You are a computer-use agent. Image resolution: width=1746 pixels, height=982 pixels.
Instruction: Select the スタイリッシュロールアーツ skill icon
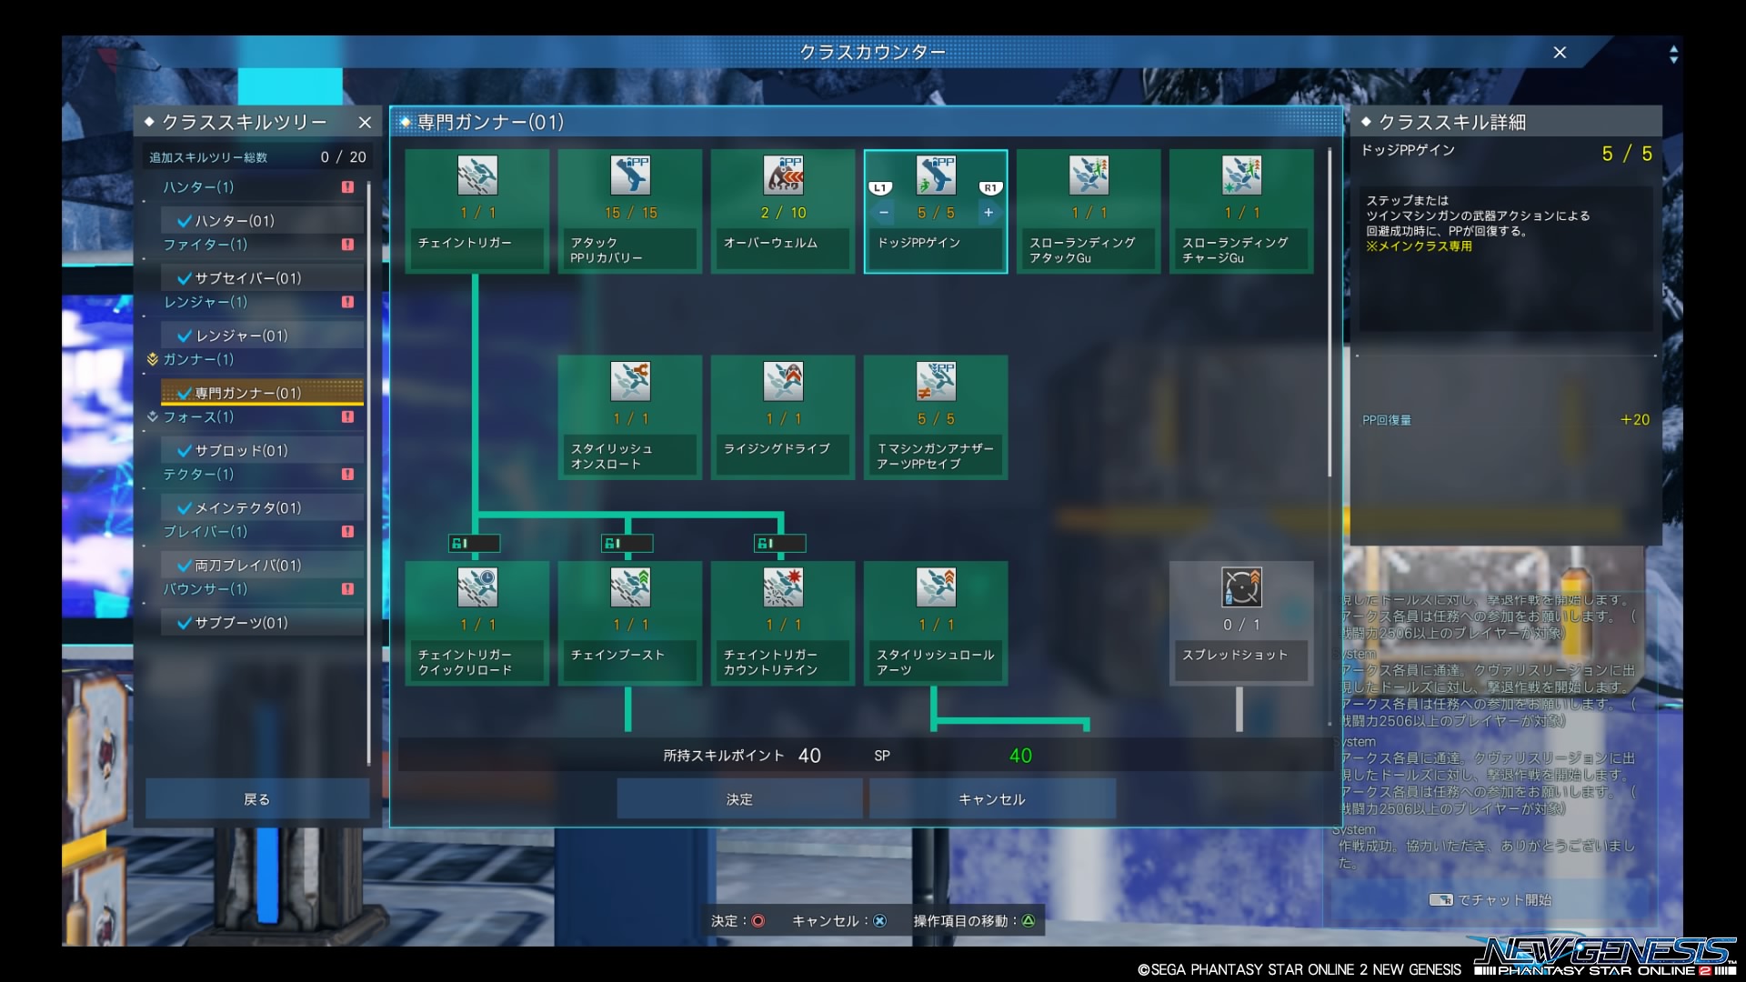pyautogui.click(x=936, y=587)
